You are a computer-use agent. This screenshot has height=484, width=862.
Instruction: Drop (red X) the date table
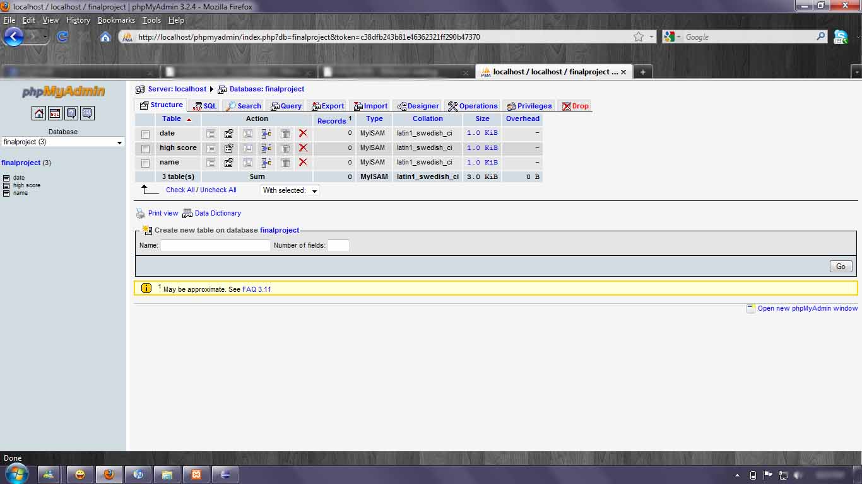click(303, 134)
